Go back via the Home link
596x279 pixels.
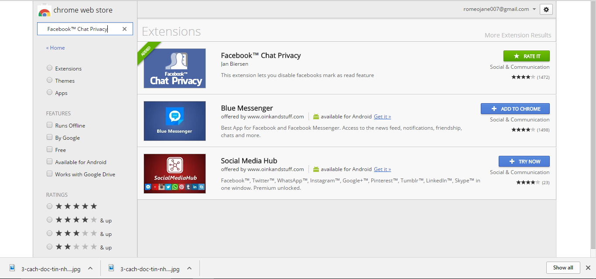pyautogui.click(x=56, y=48)
